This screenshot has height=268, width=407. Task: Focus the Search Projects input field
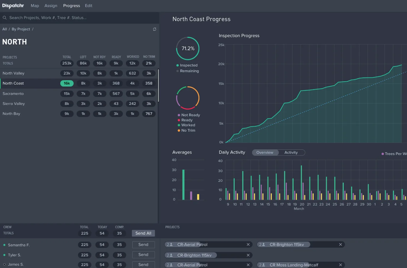80,18
